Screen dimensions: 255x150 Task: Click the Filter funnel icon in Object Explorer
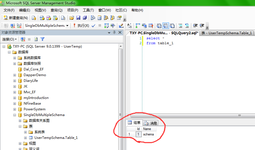(x=42, y=39)
